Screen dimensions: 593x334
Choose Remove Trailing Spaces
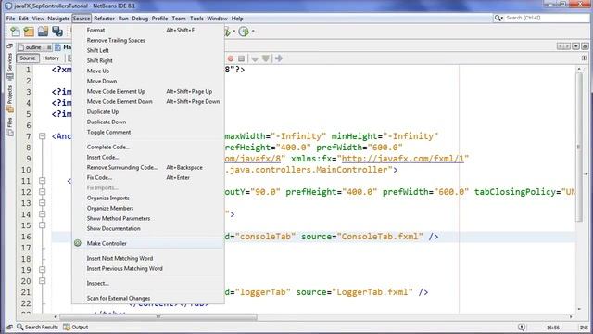148,40
